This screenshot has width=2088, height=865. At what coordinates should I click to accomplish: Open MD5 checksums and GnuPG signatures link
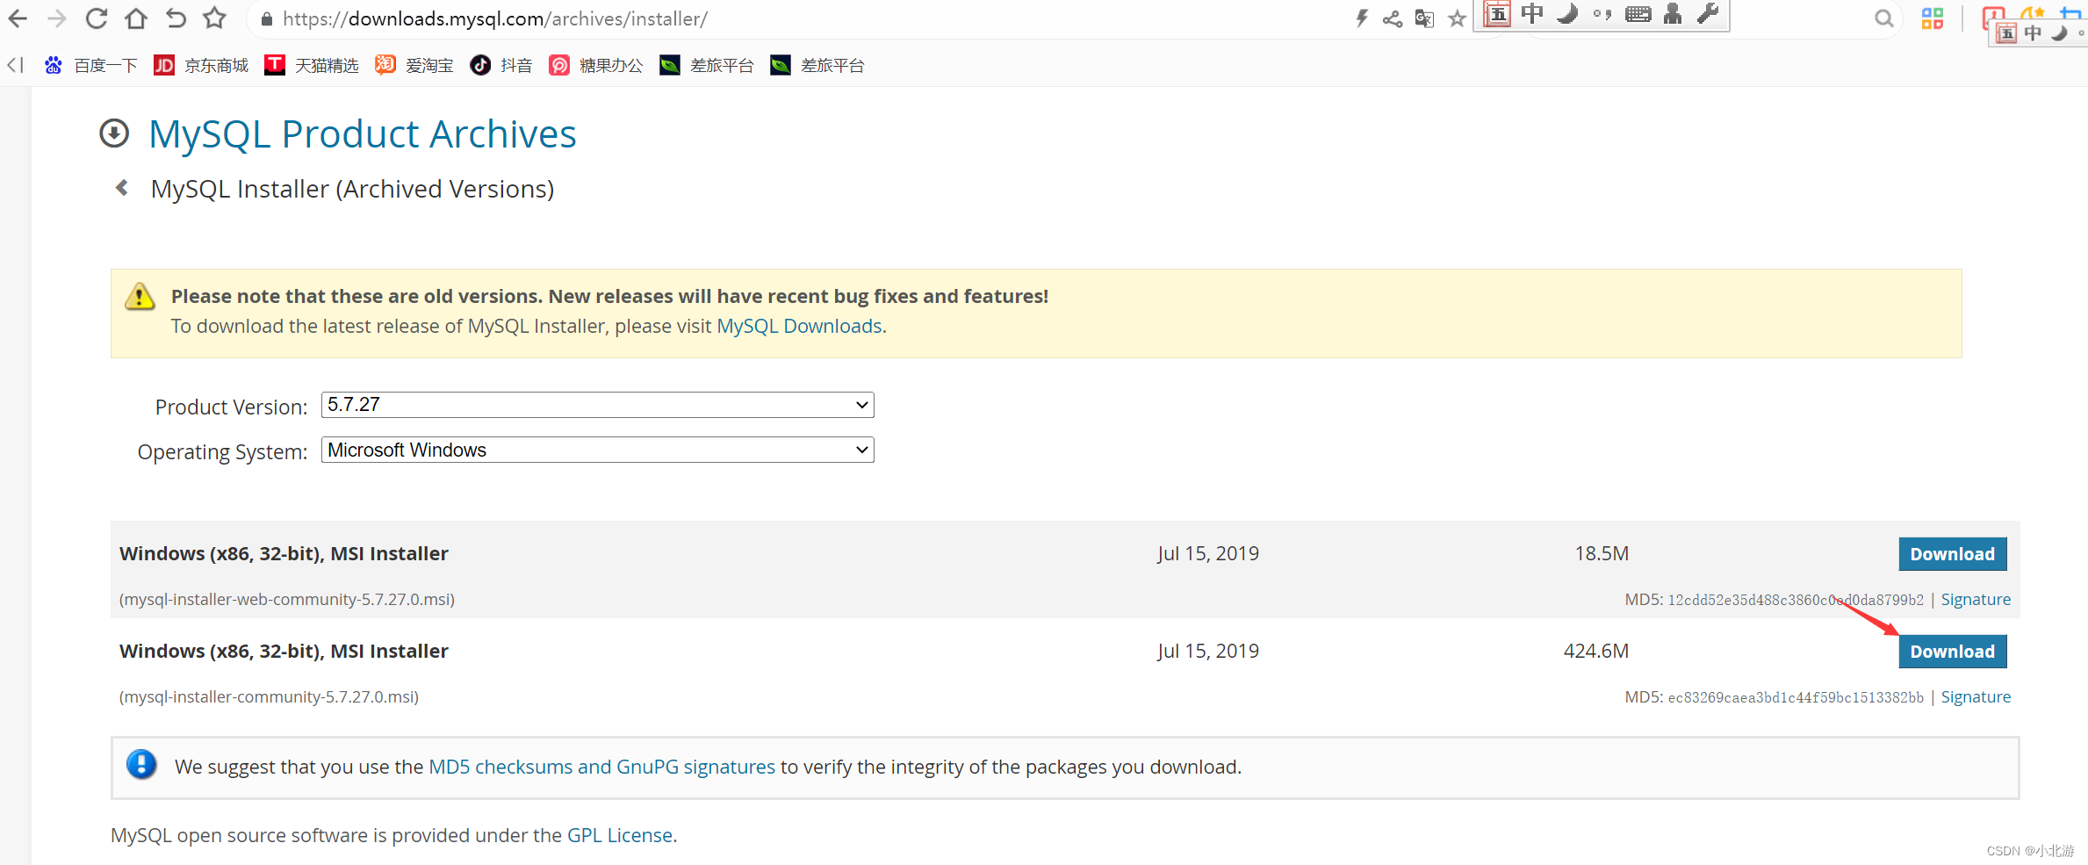[x=601, y=767]
